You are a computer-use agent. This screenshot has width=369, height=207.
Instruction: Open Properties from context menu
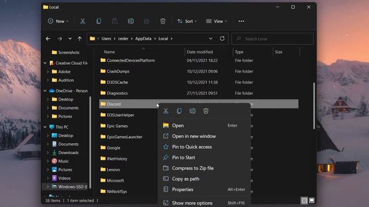pos(205,189)
